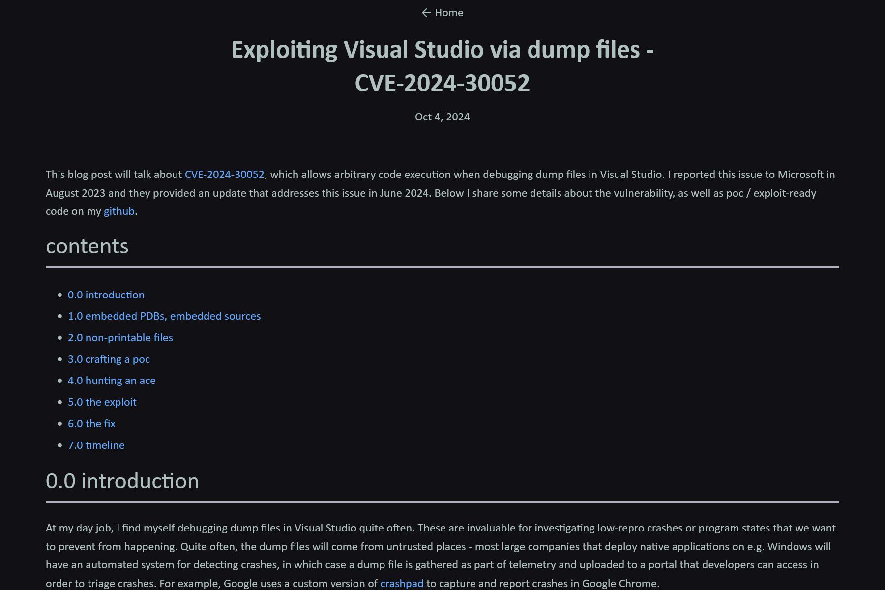Jump to 6.0 the fix
Image resolution: width=885 pixels, height=590 pixels.
(91, 424)
